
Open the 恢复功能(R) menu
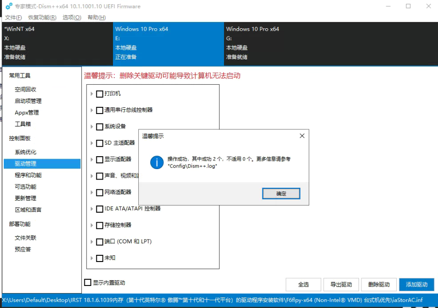[x=42, y=18]
